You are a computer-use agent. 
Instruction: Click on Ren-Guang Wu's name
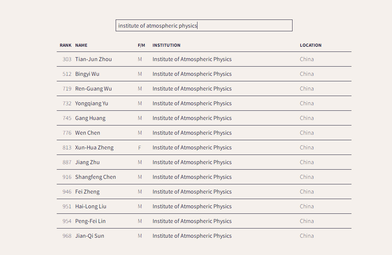[x=94, y=89]
